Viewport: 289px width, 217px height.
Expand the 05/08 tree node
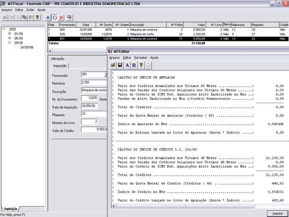pos(9,38)
